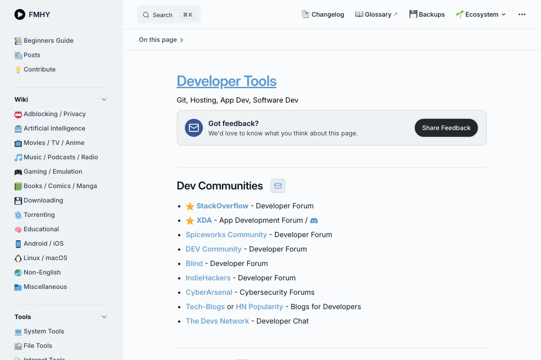The width and height of the screenshot is (541, 360).
Task: Click the Developer Tools heading link
Action: pyautogui.click(x=226, y=81)
